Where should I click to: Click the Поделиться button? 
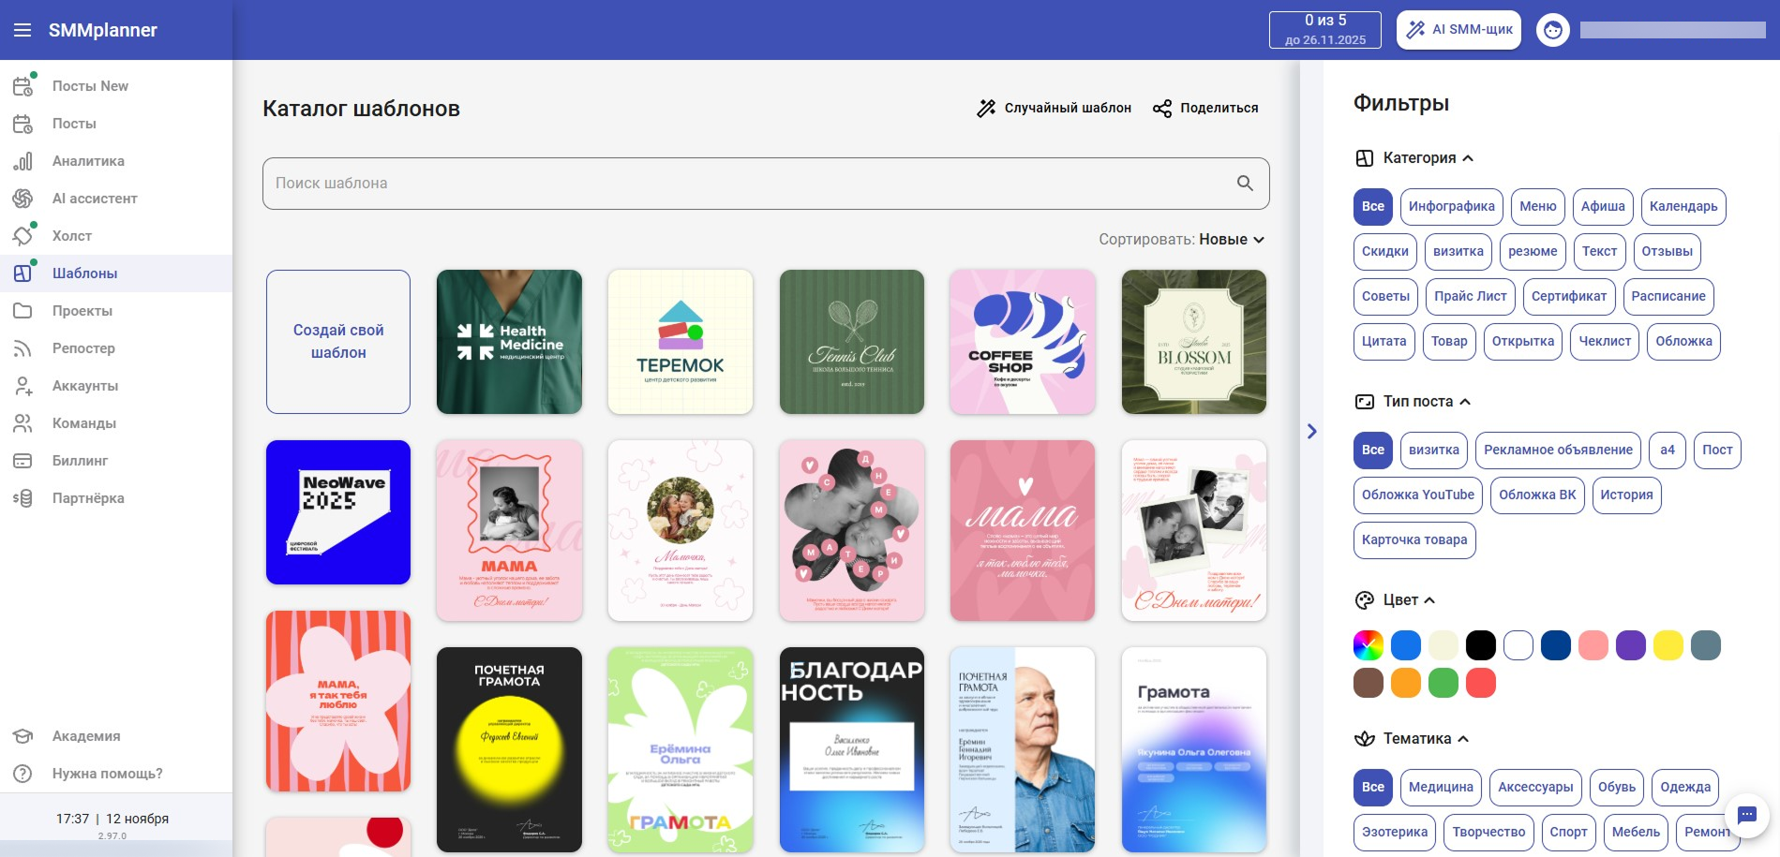pos(1205,109)
